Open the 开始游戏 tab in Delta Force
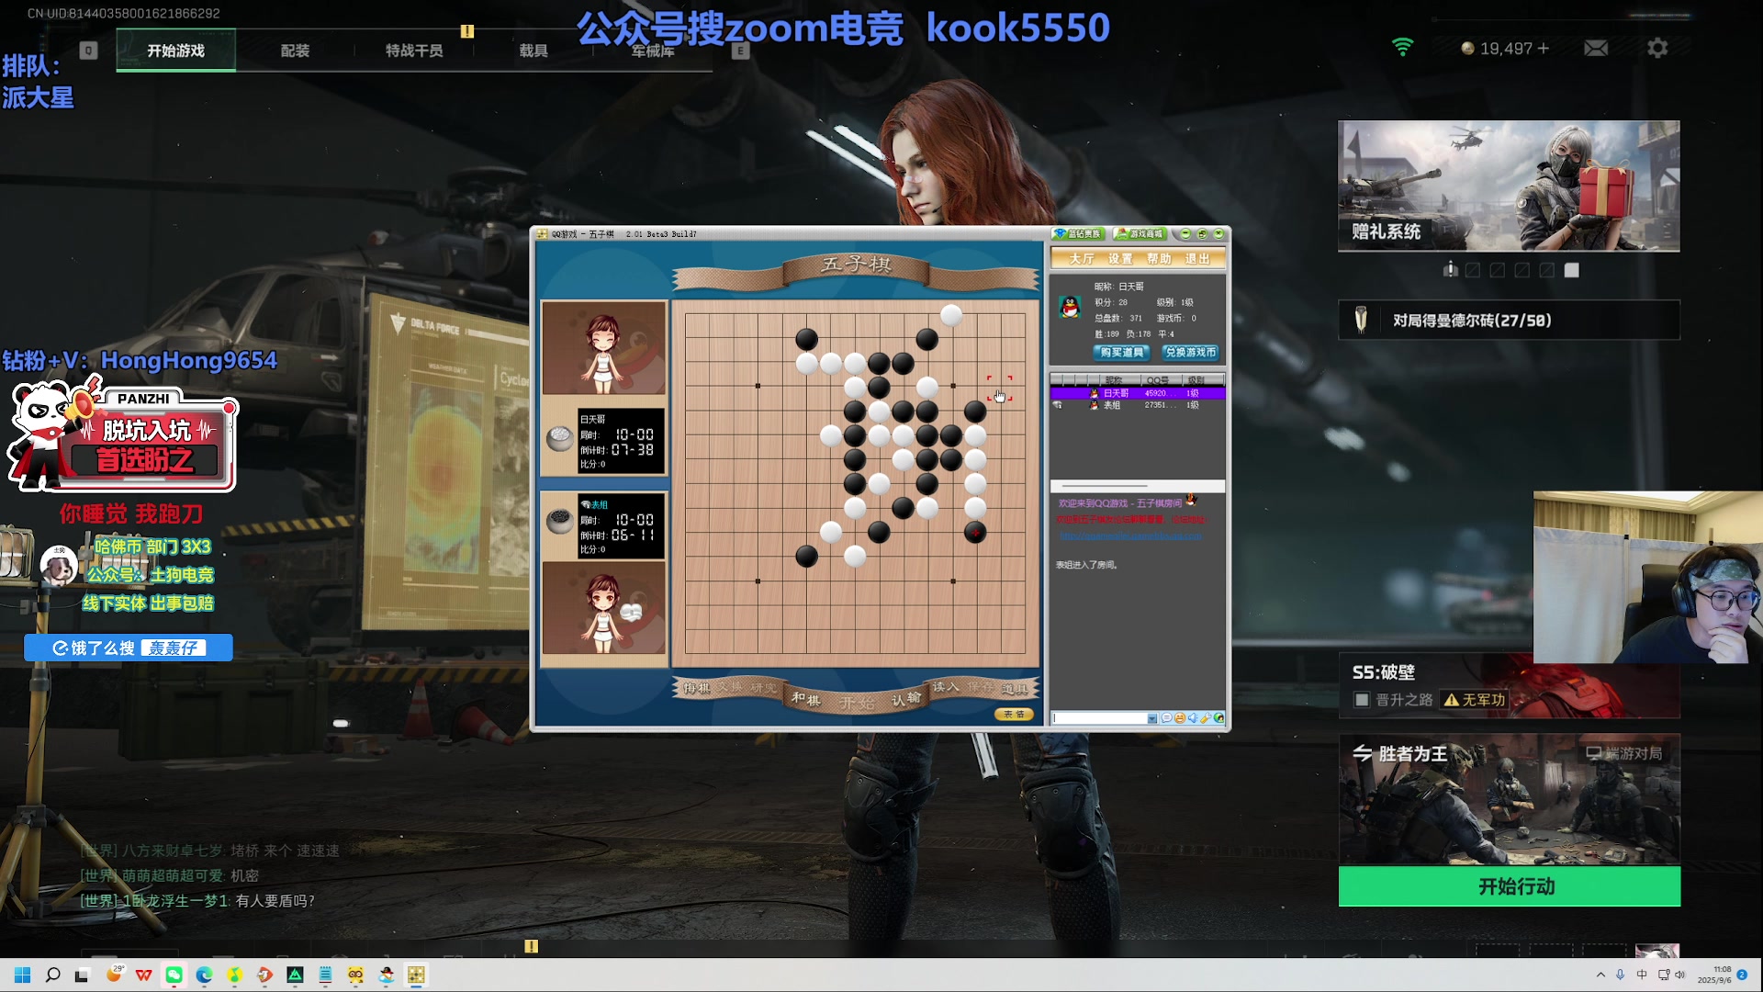 tap(175, 51)
